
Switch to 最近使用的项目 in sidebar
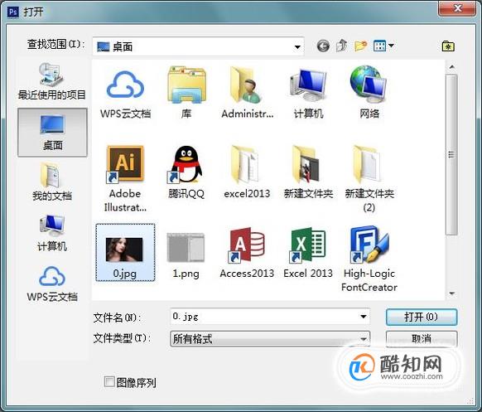pyautogui.click(x=52, y=81)
